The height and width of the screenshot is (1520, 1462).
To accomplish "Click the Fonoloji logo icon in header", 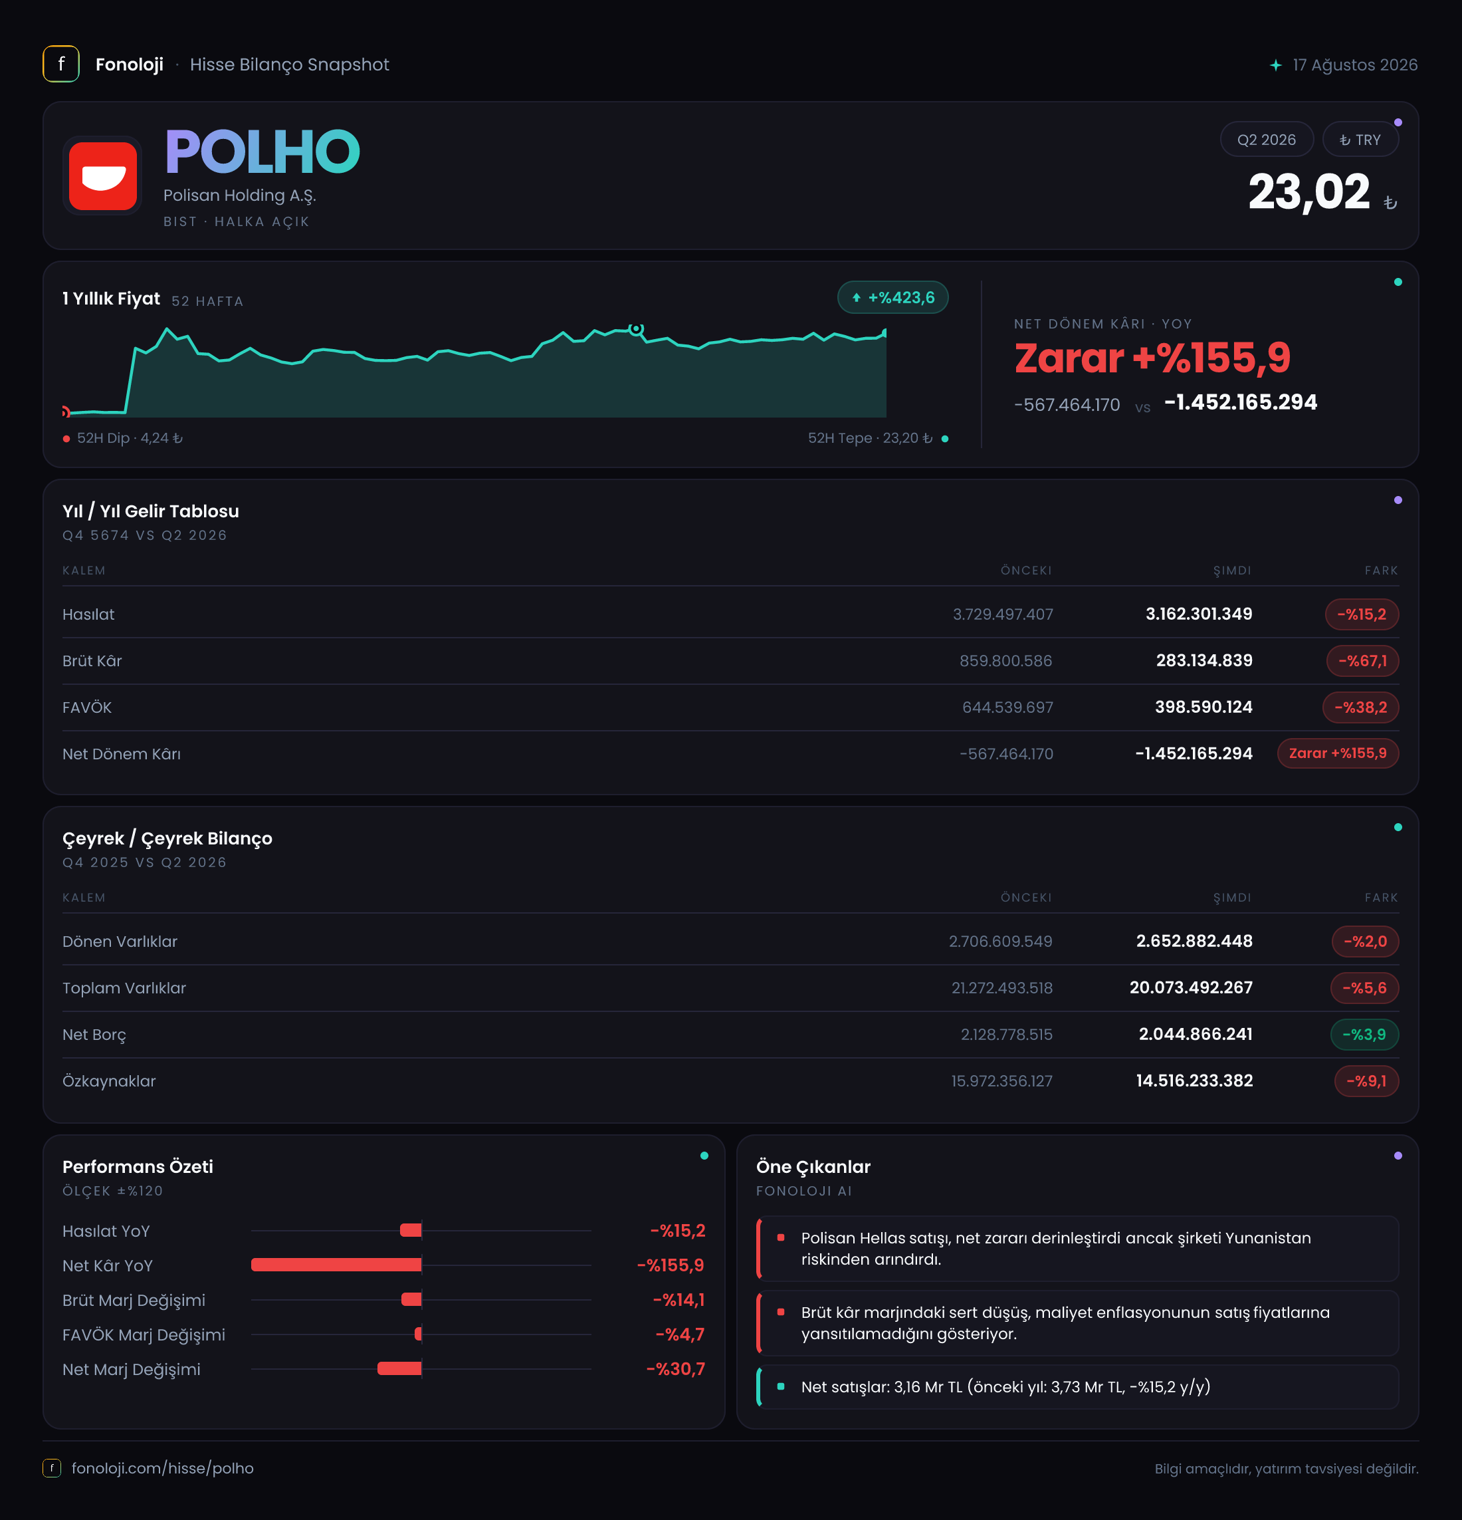I will (x=60, y=64).
